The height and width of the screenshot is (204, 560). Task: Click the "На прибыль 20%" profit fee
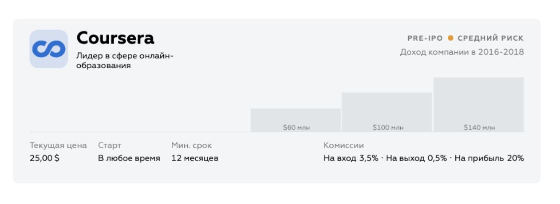[x=489, y=158]
